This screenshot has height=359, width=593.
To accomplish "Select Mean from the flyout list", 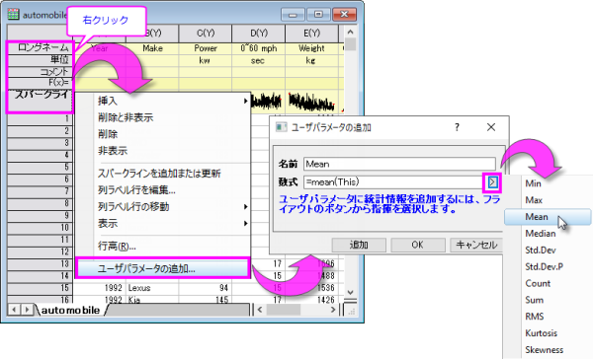I will (x=548, y=217).
